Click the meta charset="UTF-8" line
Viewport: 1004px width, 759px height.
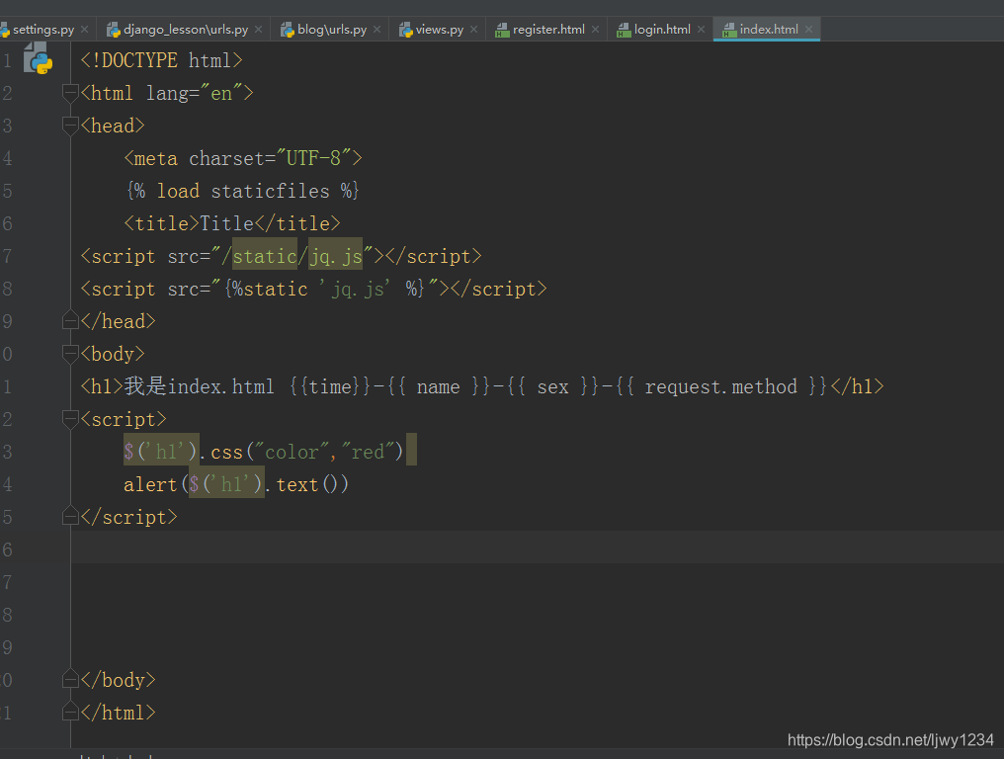(x=243, y=158)
